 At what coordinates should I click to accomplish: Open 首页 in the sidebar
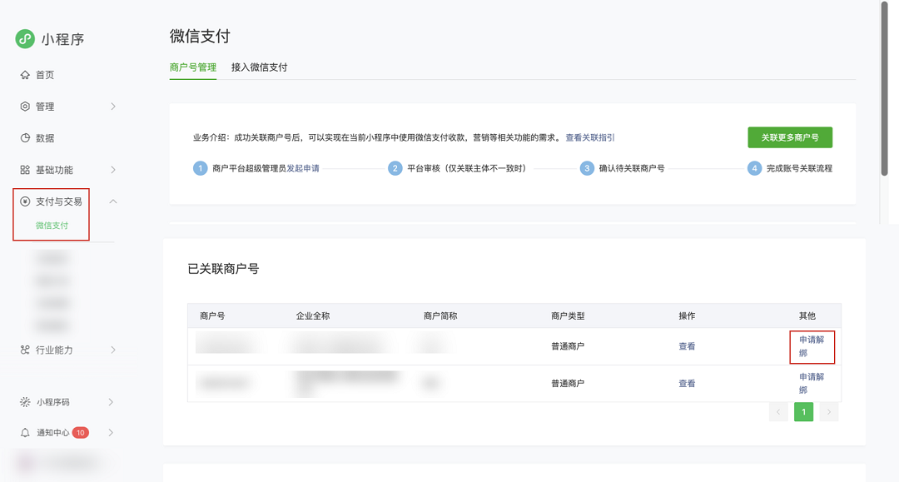tap(45, 75)
